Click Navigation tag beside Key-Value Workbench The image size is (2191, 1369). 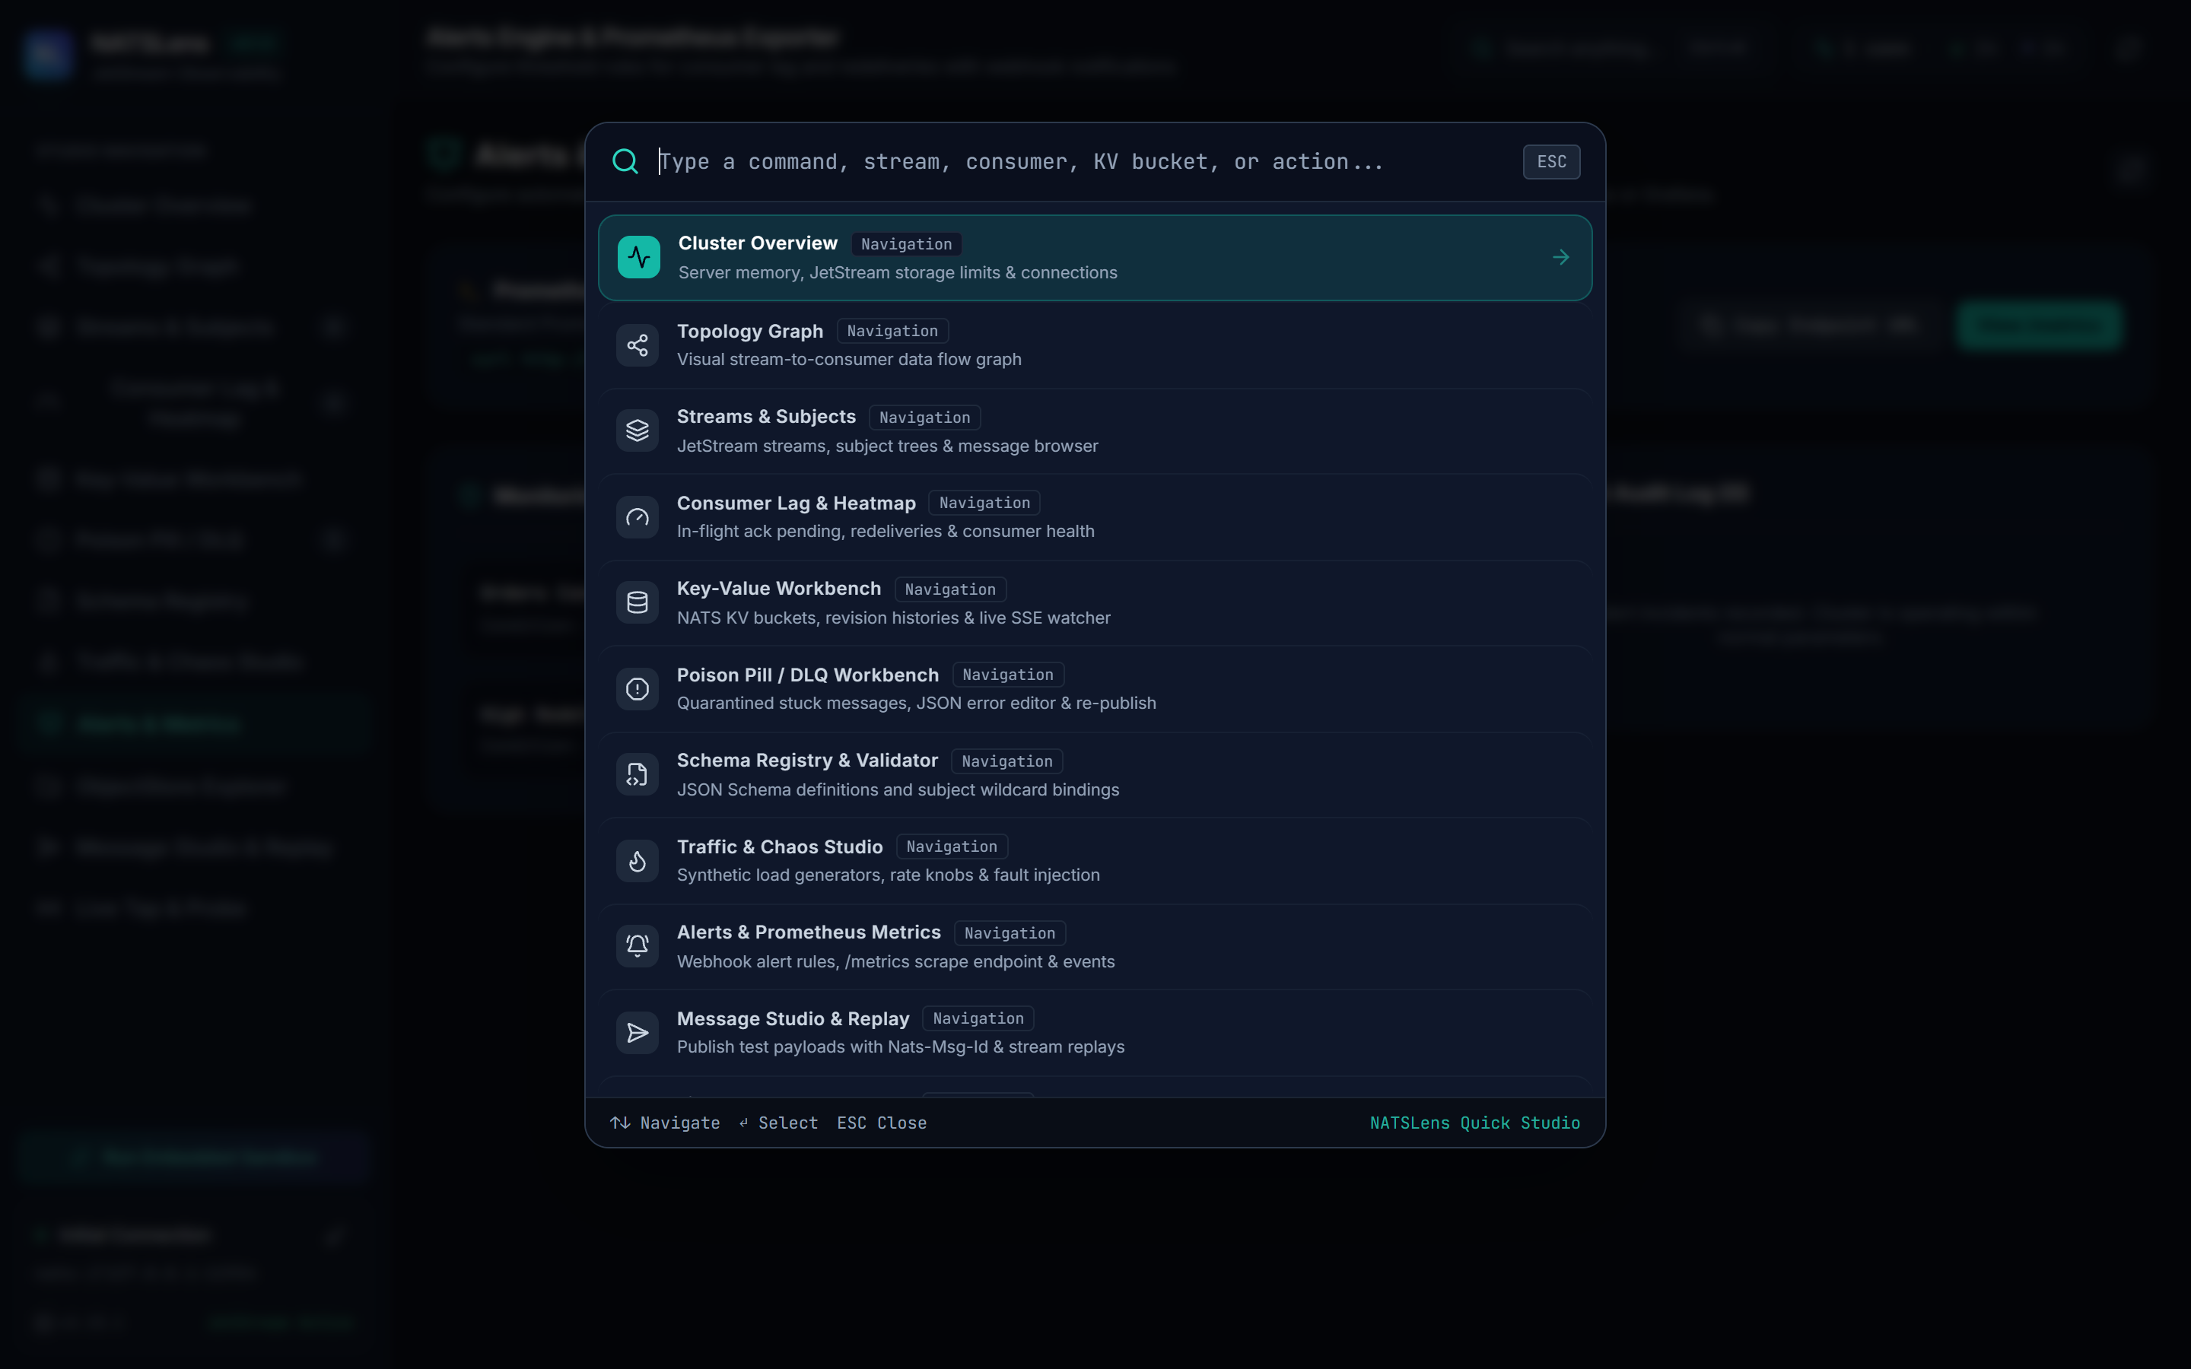coord(949,589)
